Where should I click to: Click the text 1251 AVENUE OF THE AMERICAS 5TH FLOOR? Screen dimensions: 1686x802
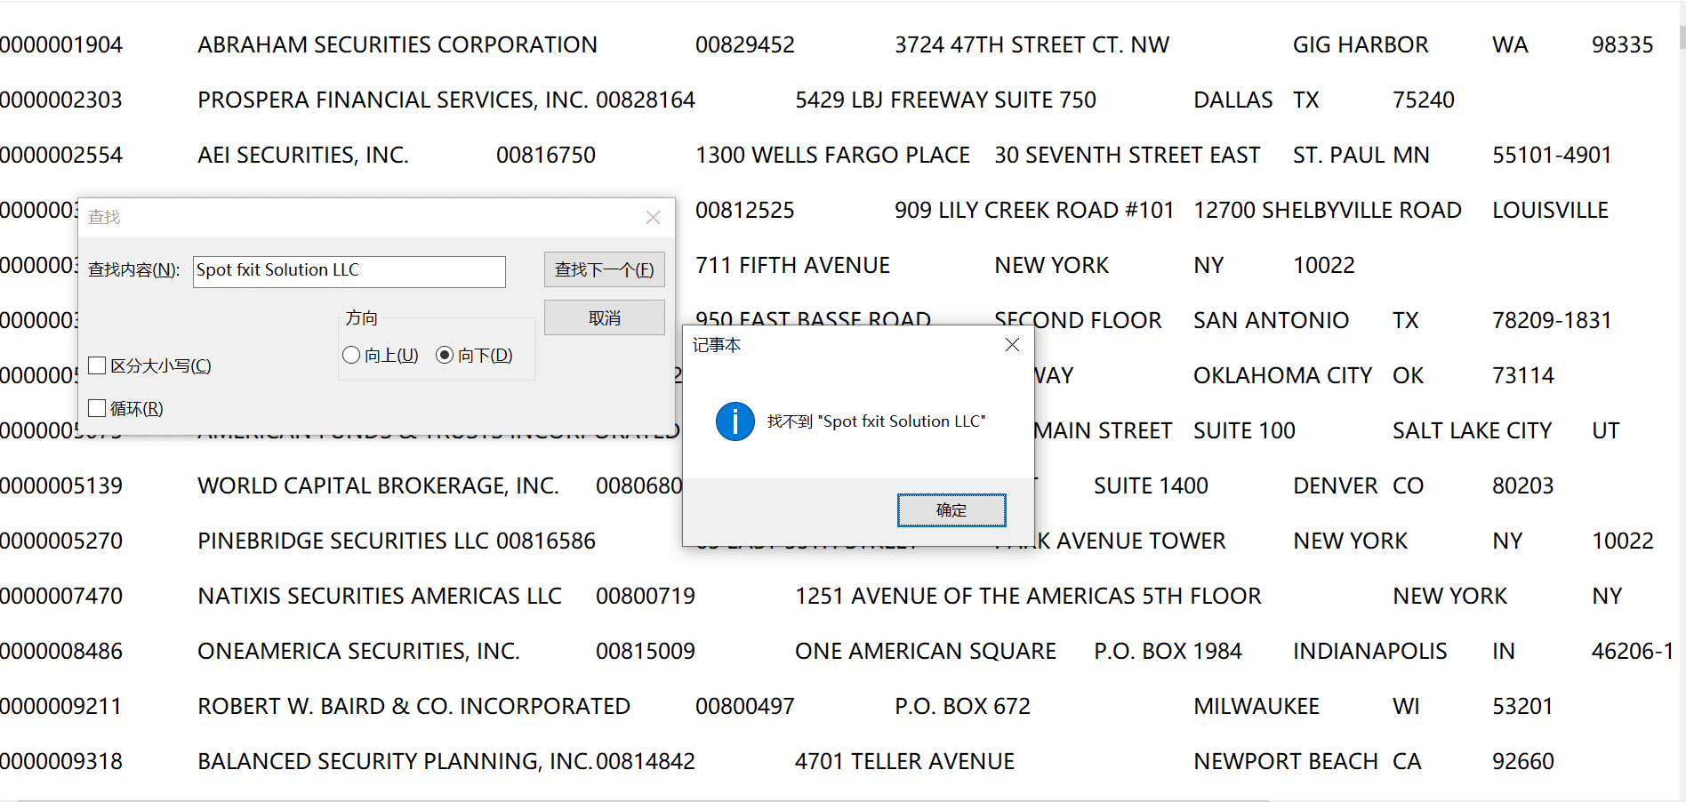pyautogui.click(x=1028, y=596)
